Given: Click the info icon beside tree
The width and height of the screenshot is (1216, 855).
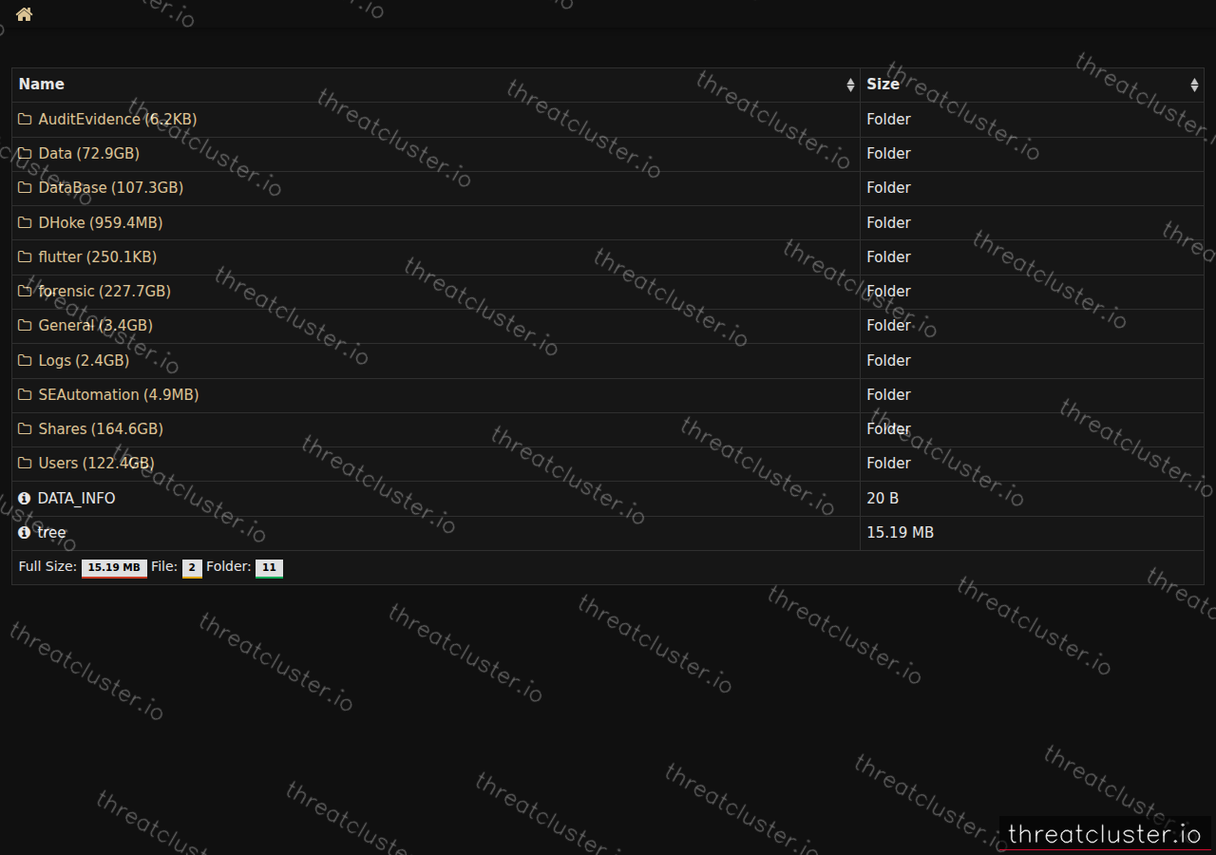Looking at the screenshot, I should pos(25,533).
